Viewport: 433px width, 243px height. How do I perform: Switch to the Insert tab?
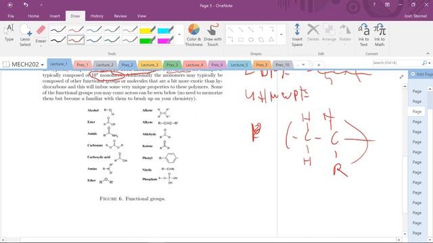[55, 16]
